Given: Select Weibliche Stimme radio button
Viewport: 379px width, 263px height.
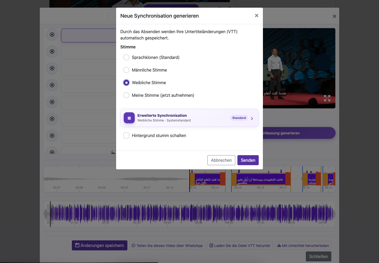Looking at the screenshot, I should tap(126, 83).
